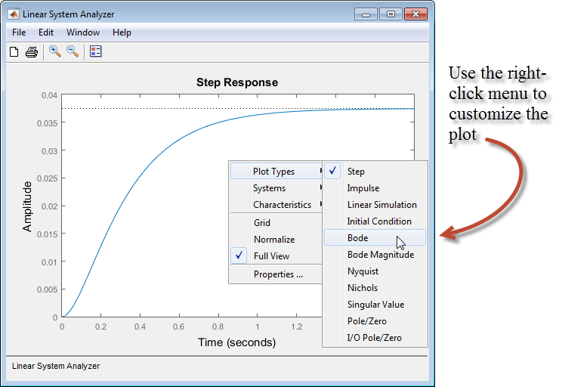Open the Help menu
This screenshot has height=387, width=562.
point(122,33)
